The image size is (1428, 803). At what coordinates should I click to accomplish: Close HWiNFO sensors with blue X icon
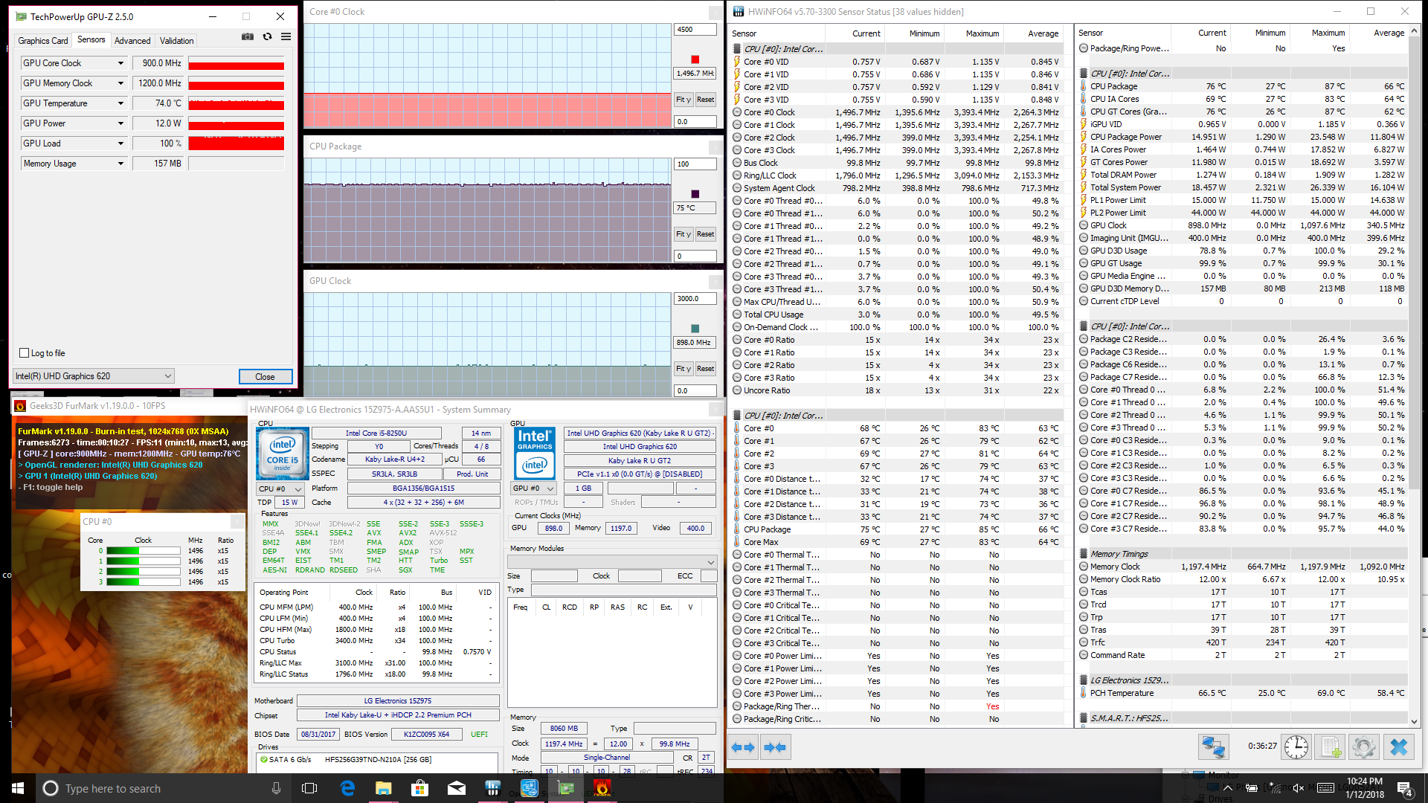(x=1398, y=746)
